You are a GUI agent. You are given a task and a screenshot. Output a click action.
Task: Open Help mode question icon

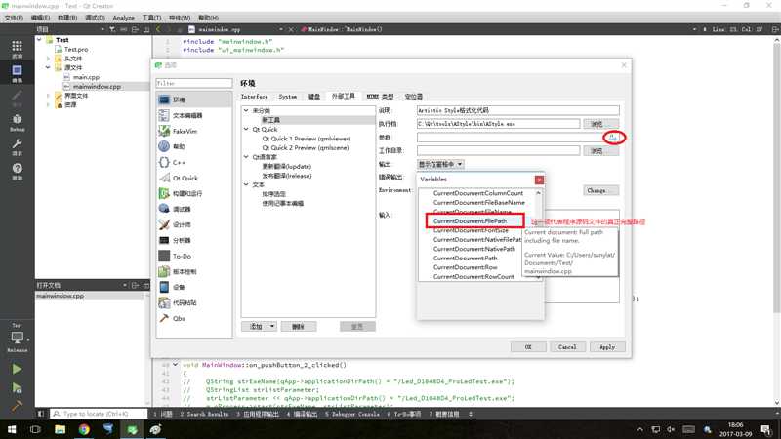click(x=17, y=171)
